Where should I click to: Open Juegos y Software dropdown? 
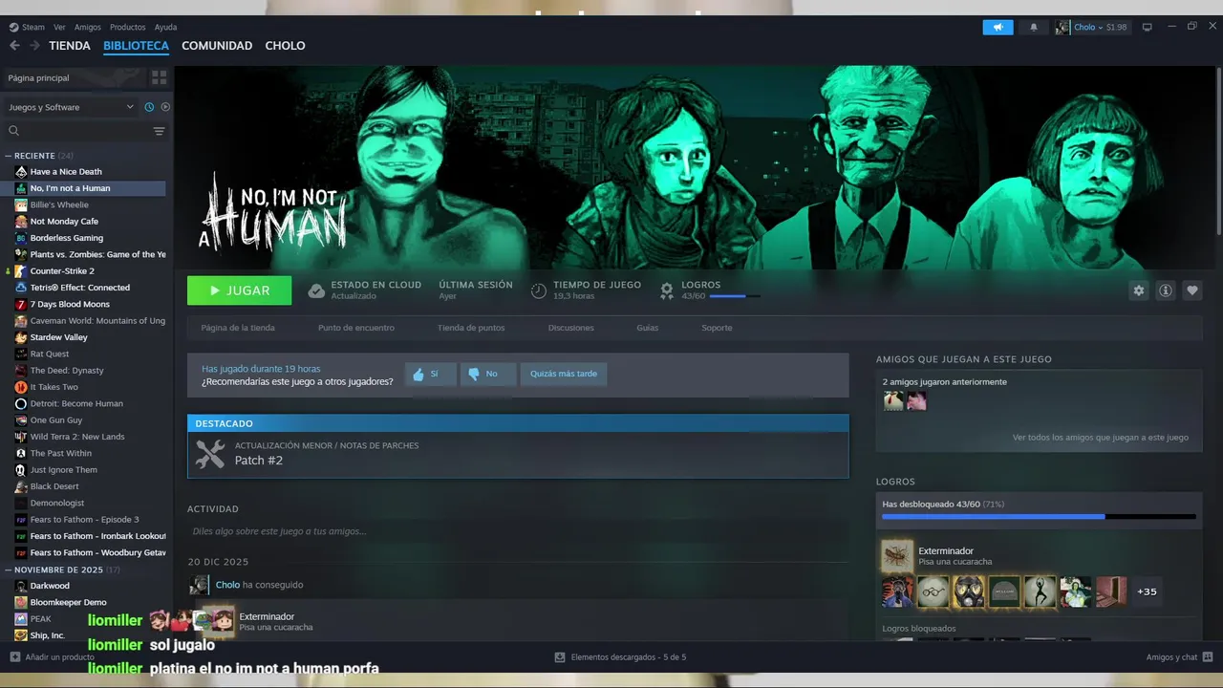pyautogui.click(x=71, y=107)
